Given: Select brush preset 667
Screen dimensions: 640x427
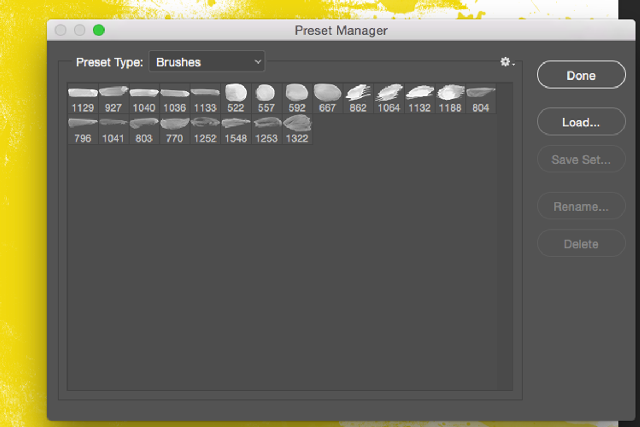Looking at the screenshot, I should click(327, 99).
